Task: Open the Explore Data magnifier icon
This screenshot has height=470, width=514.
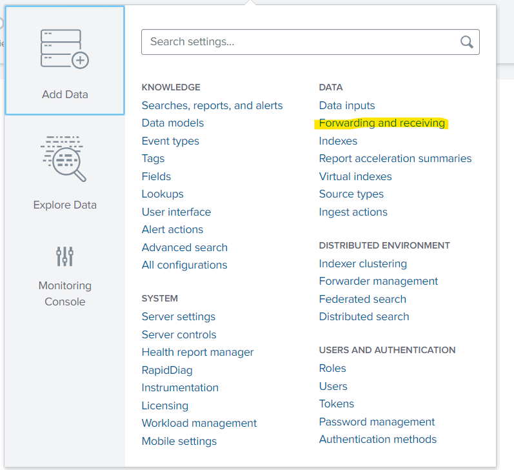Action: click(64, 159)
